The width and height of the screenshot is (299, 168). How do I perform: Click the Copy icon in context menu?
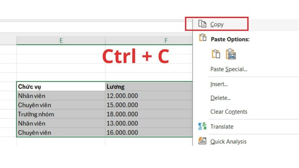(x=202, y=24)
